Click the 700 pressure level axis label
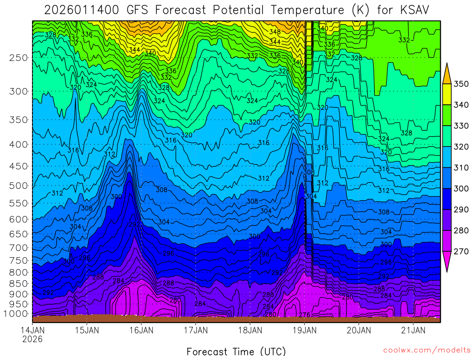 [19, 248]
